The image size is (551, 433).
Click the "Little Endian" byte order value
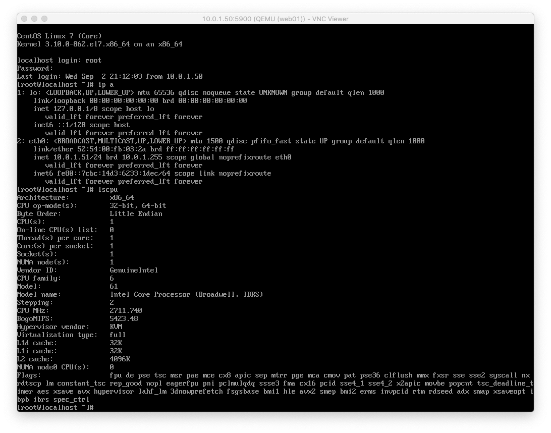click(x=136, y=213)
